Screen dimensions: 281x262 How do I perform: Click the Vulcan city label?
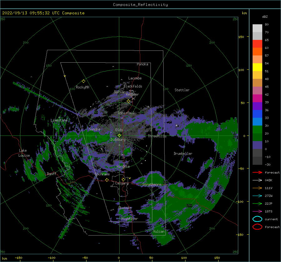tap(159, 231)
